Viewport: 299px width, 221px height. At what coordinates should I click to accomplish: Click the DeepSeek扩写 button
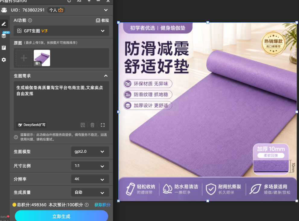pos(31,125)
